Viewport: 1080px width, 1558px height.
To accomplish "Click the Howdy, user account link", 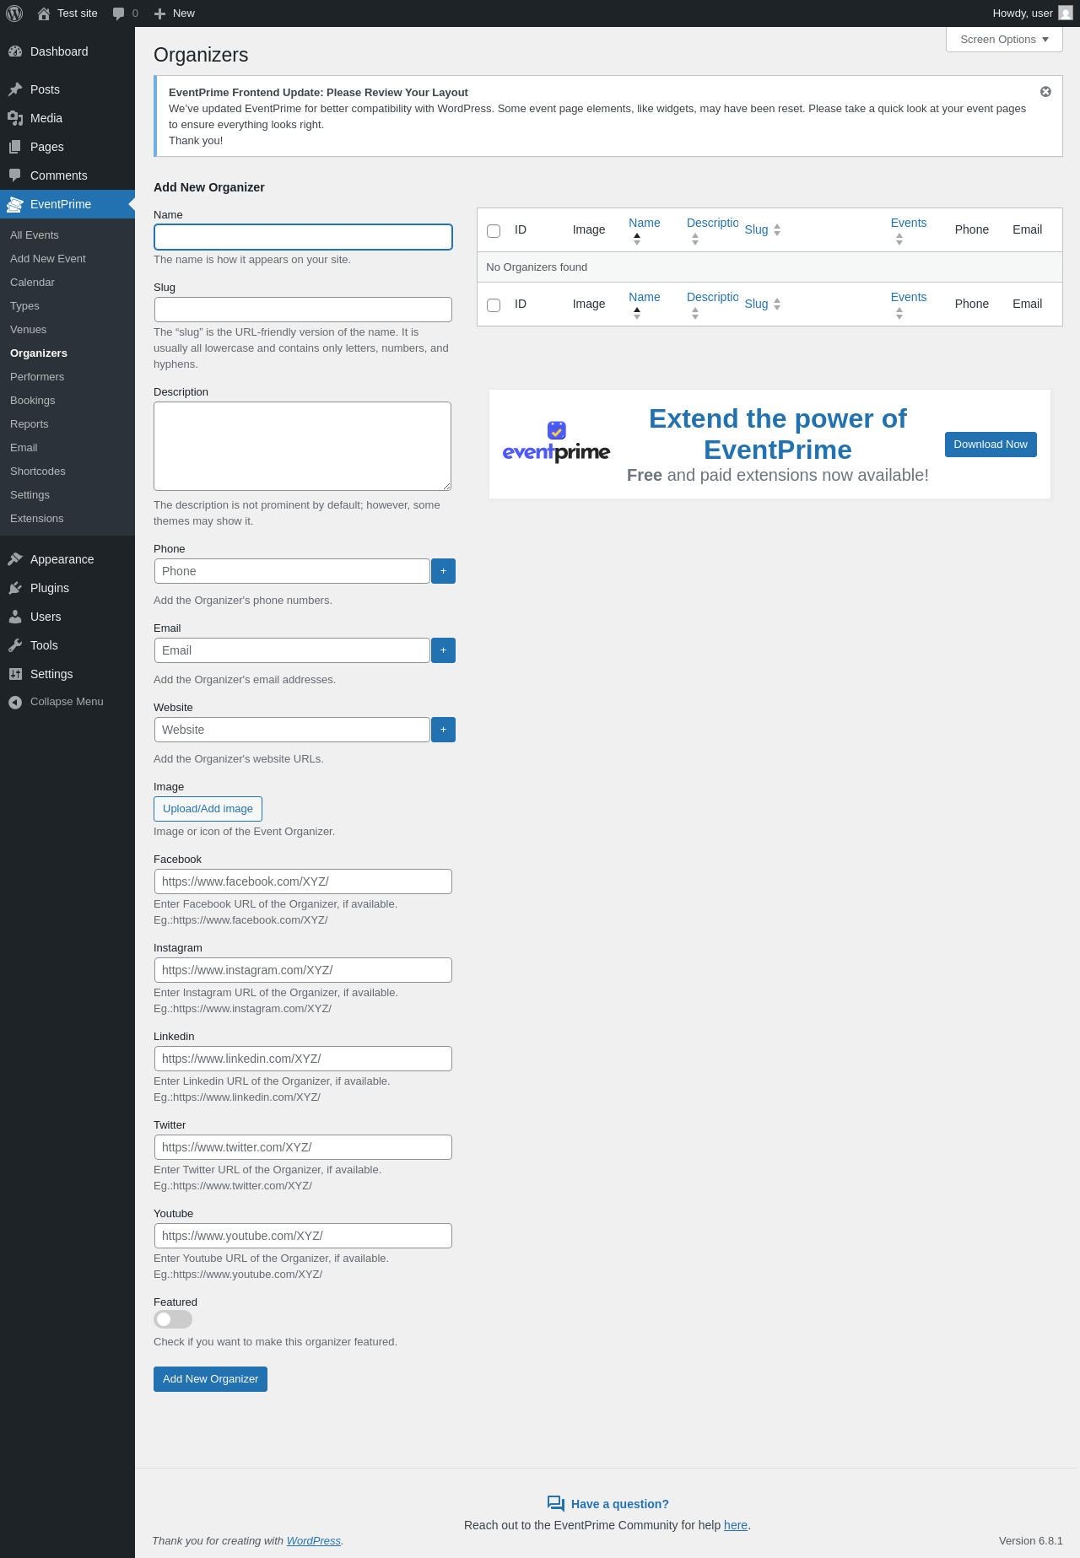I will 1032,13.
